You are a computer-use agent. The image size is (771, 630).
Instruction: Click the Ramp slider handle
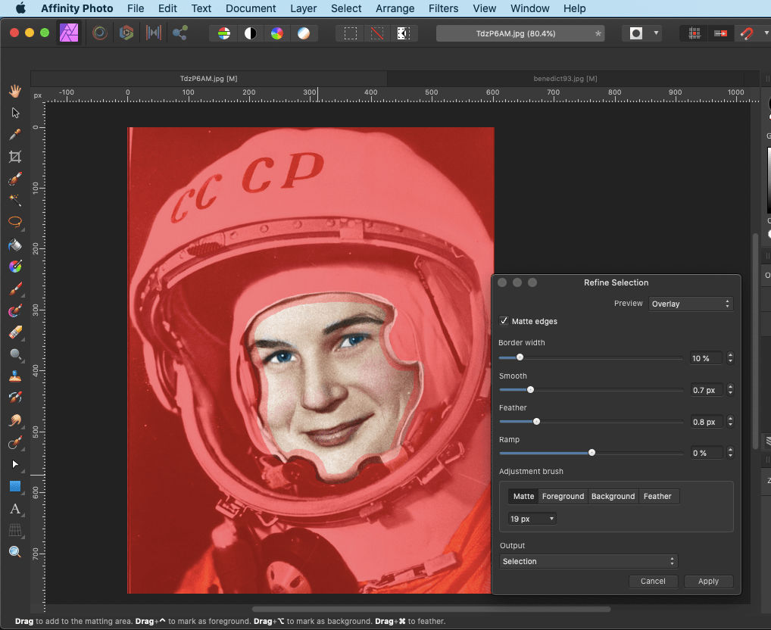(x=592, y=453)
